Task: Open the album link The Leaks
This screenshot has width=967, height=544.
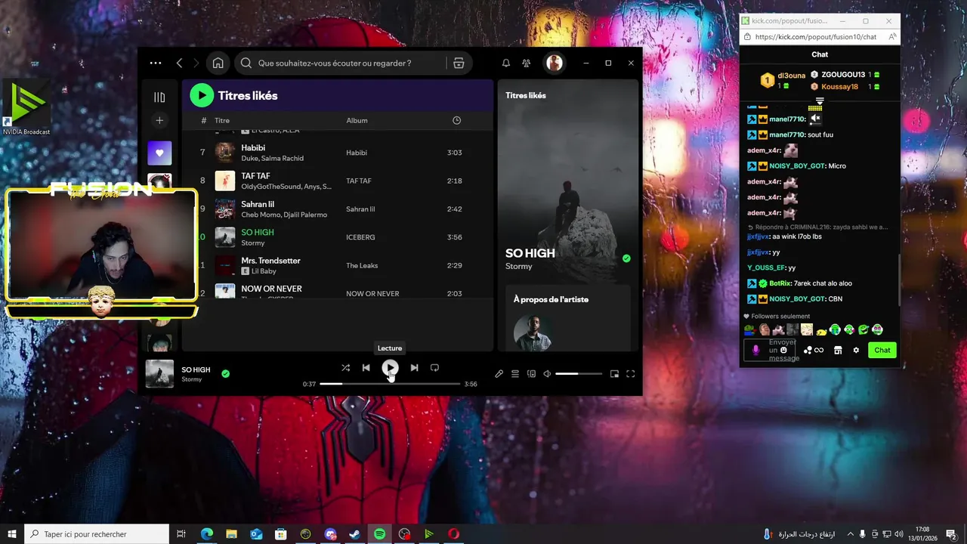Action: click(x=362, y=265)
